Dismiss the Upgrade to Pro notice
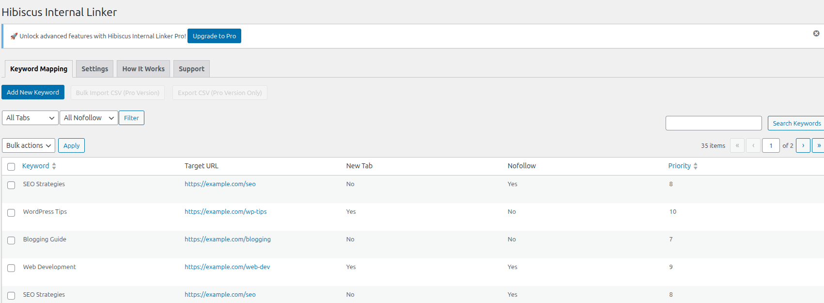Viewport: 824px width, 303px height. (816, 33)
